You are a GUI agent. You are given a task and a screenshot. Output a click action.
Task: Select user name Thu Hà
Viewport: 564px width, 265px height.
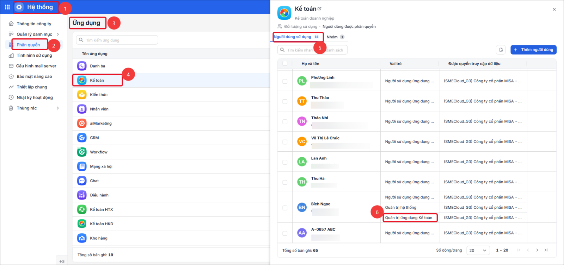pyautogui.click(x=318, y=178)
